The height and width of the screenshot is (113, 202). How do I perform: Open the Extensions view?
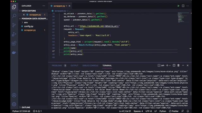(x=14, y=43)
